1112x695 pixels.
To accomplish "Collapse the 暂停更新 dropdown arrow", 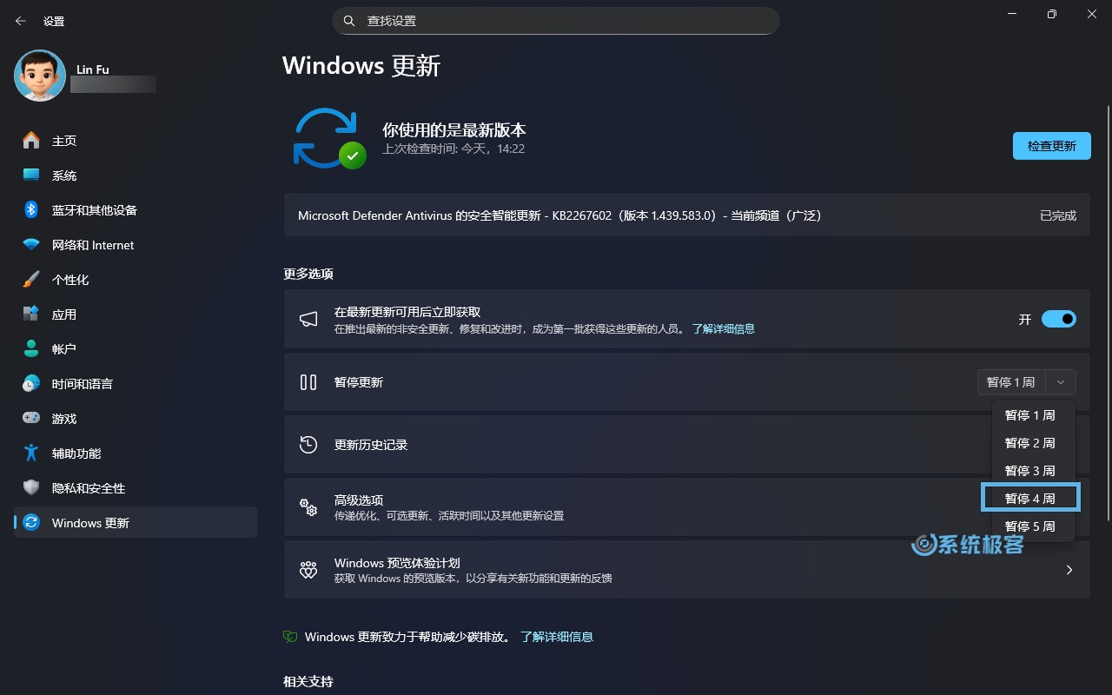I will [1059, 382].
